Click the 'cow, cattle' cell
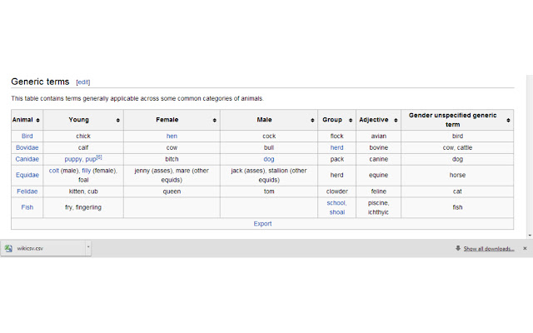Viewport: 533px width, 333px height. point(457,147)
